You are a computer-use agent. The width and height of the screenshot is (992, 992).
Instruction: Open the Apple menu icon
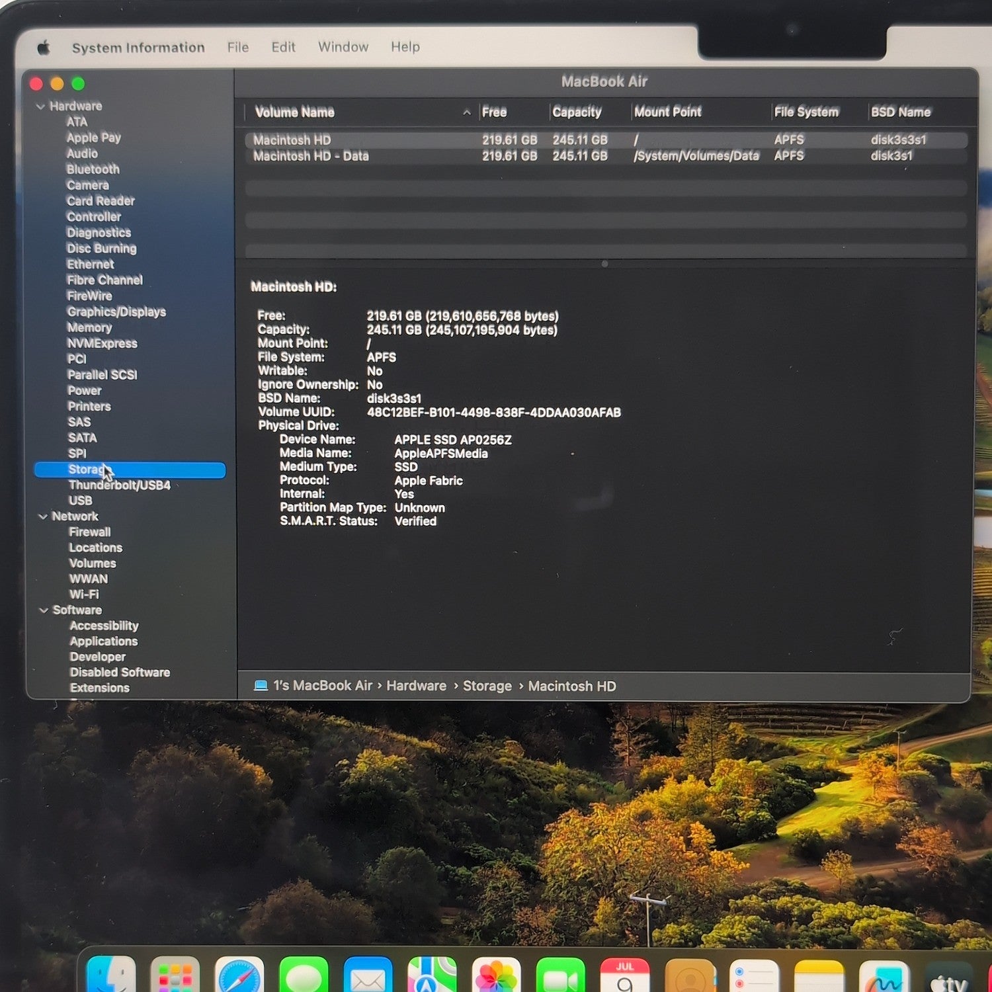pyautogui.click(x=44, y=48)
